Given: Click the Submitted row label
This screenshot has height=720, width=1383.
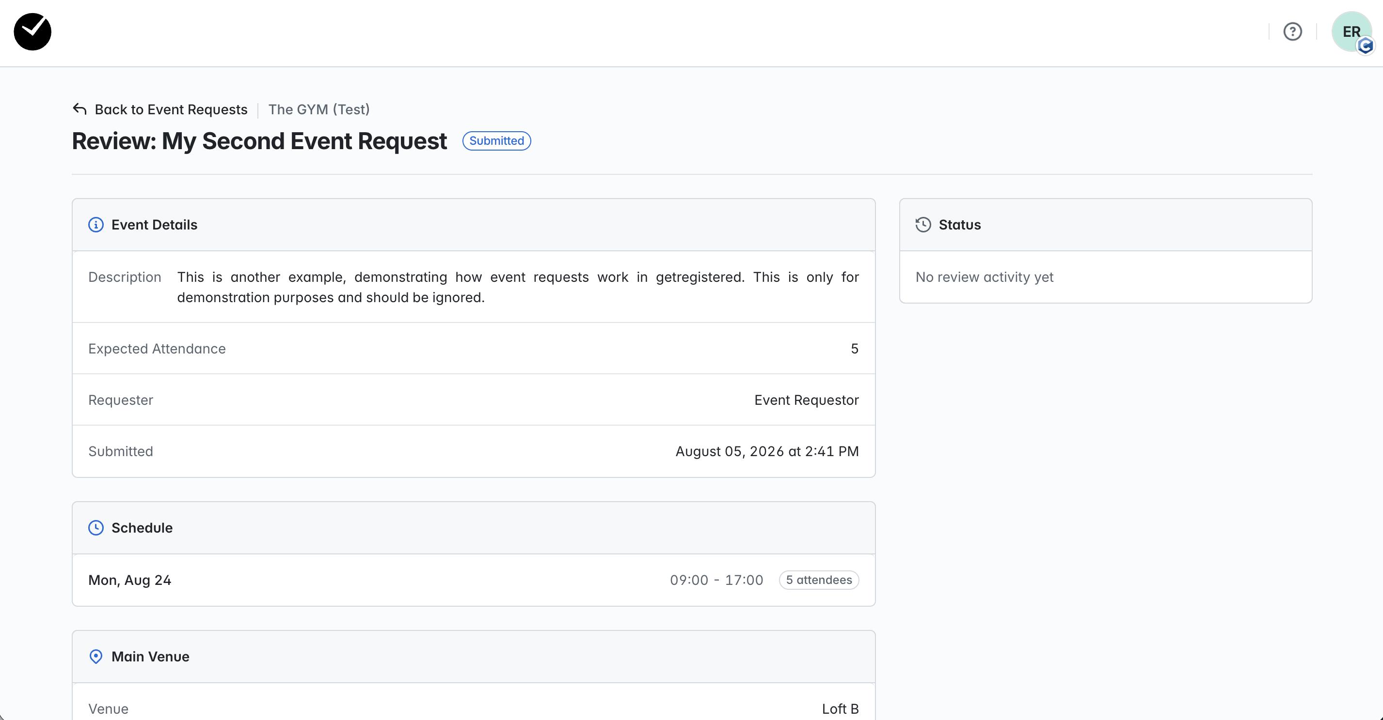Looking at the screenshot, I should point(121,452).
